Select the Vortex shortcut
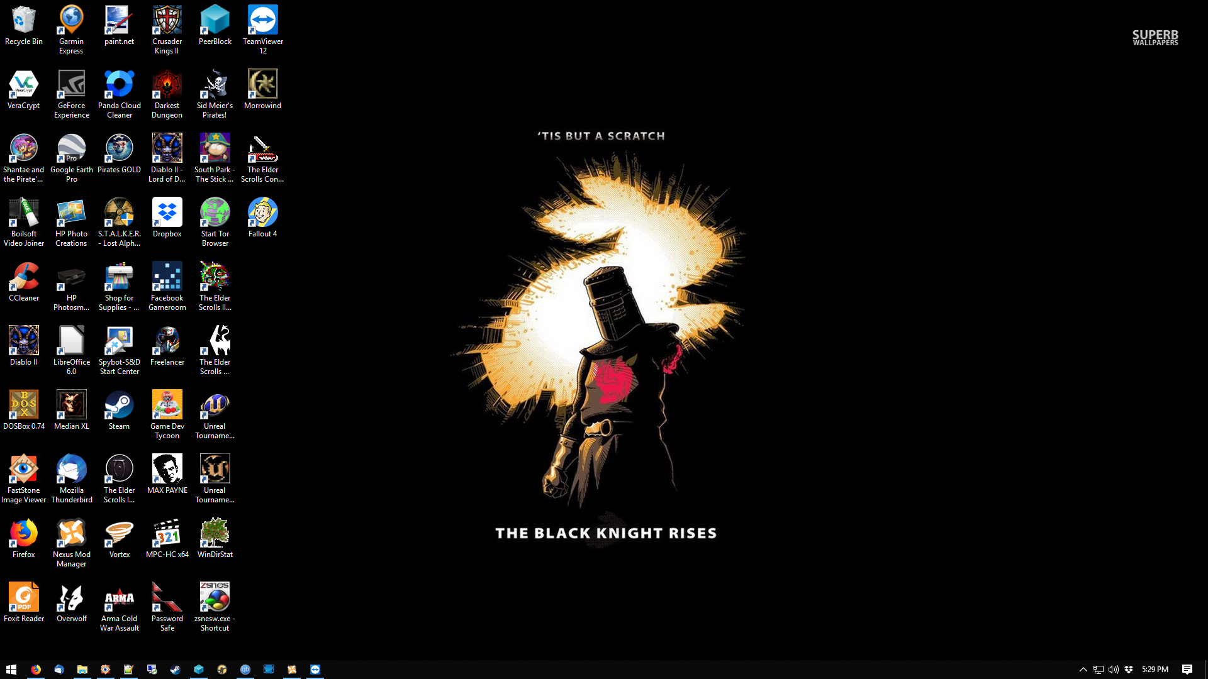 click(120, 539)
